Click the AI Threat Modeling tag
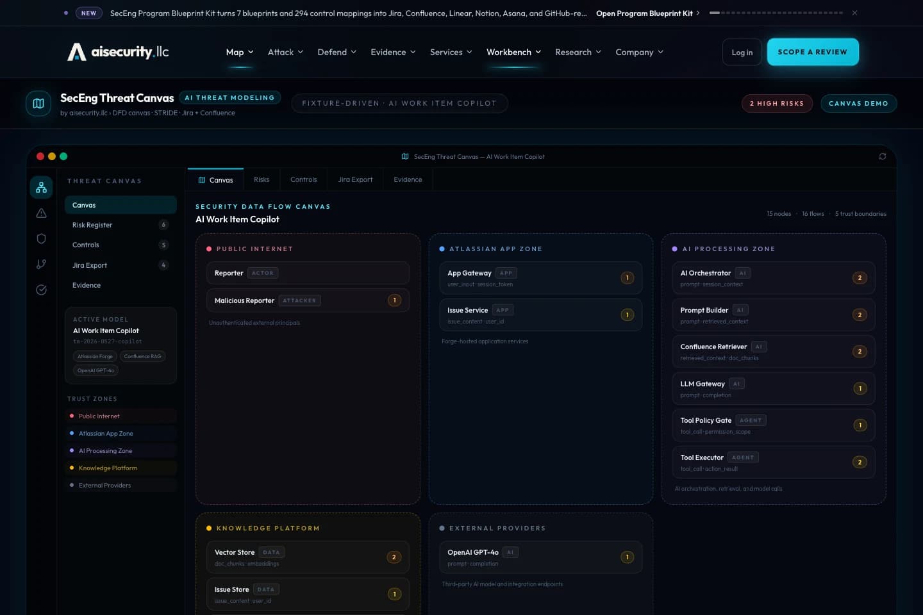The image size is (923, 615). [229, 97]
